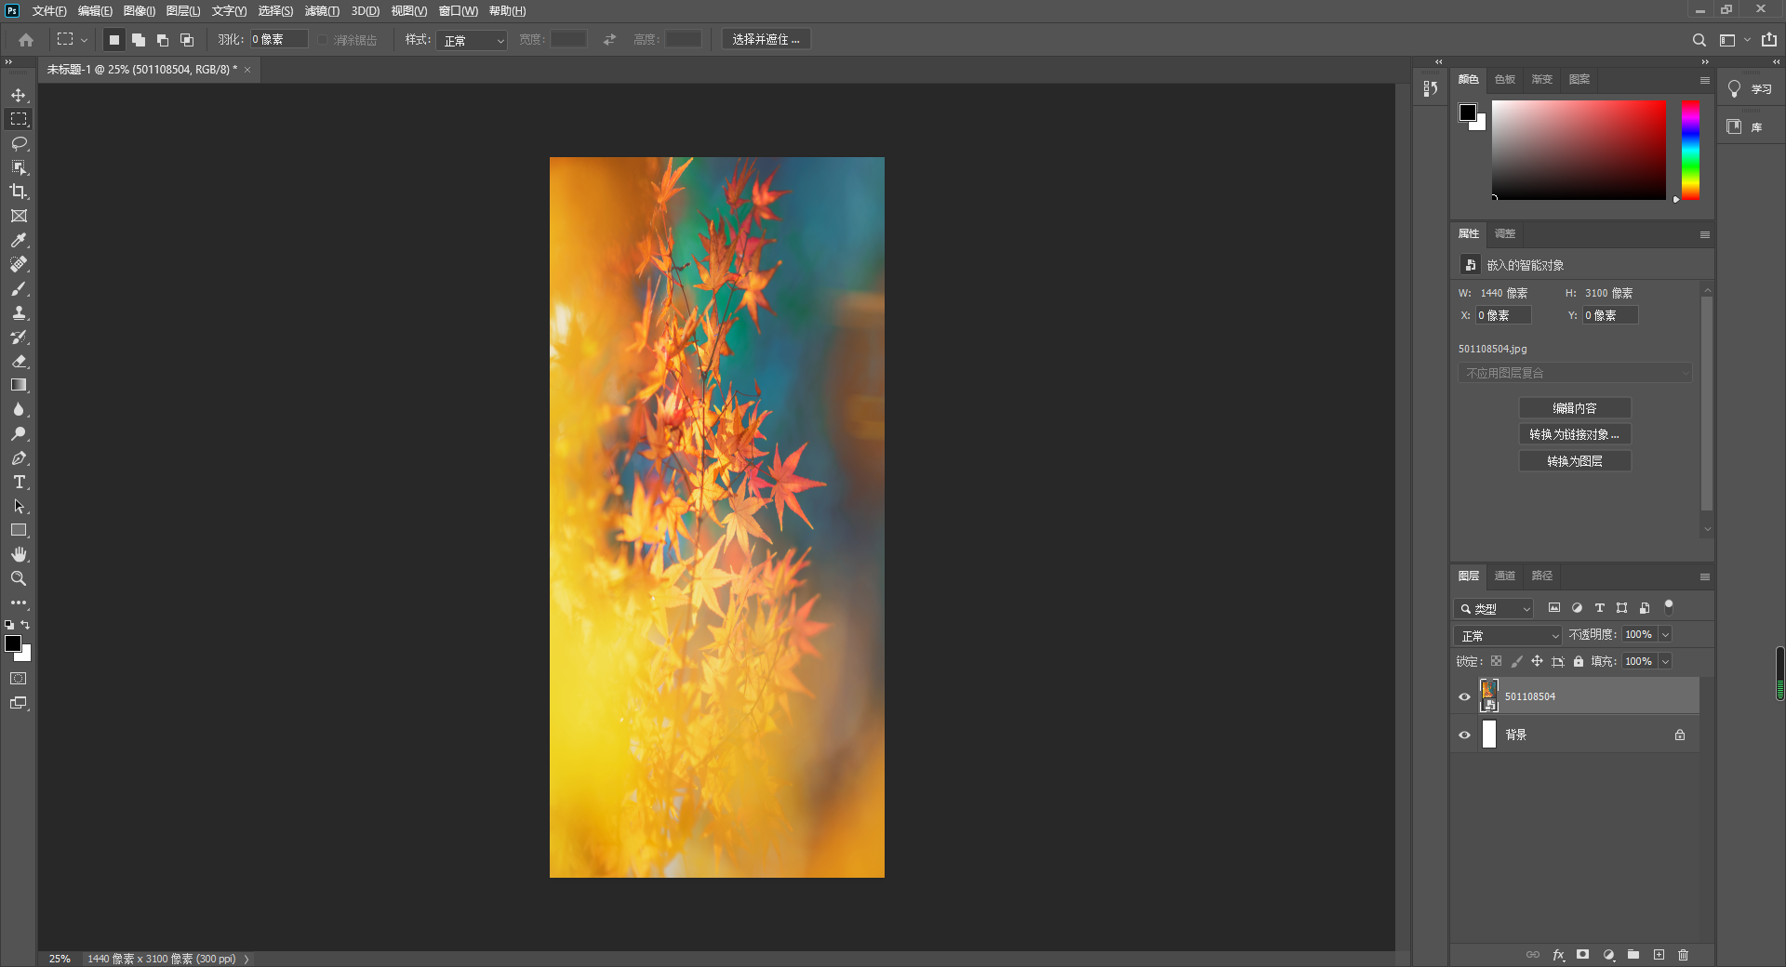Click the Home icon in options bar
The image size is (1786, 967).
point(26,40)
